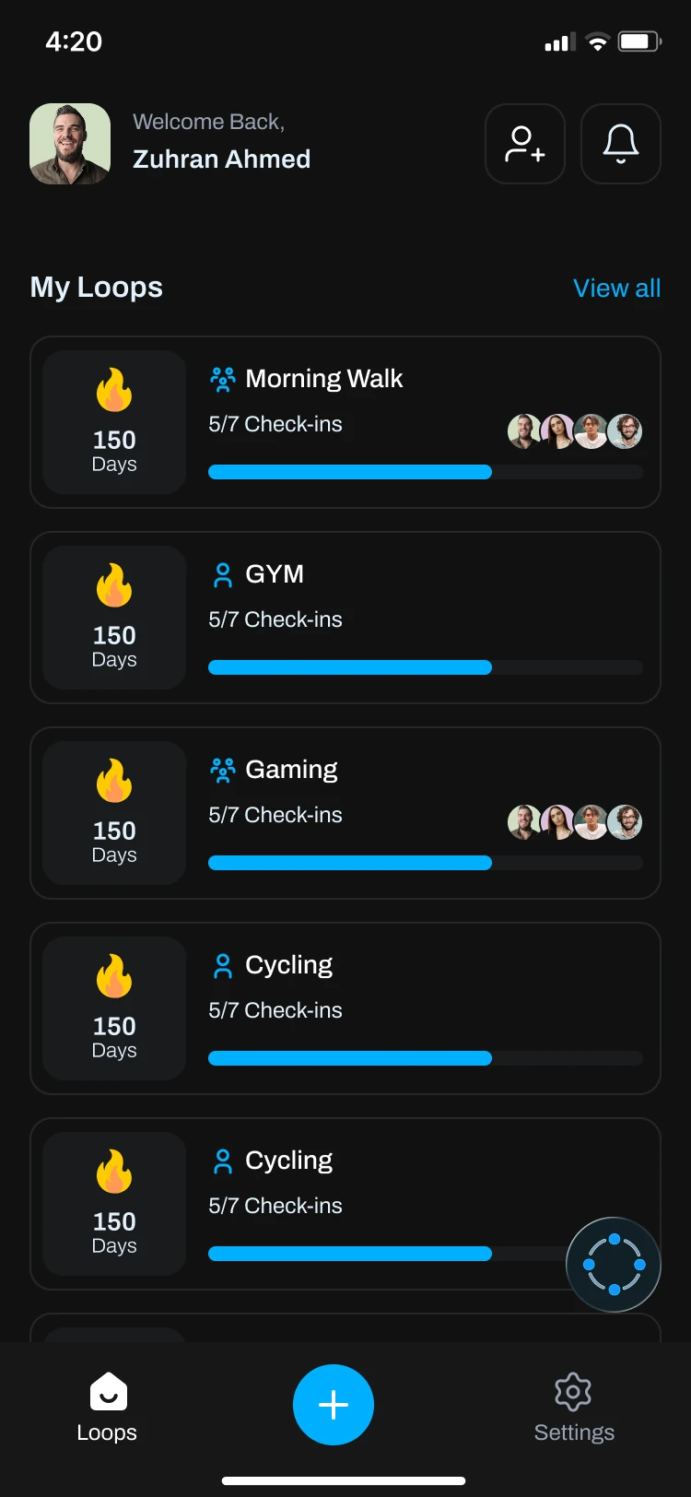Click the Morning Walk progress bar

point(425,472)
